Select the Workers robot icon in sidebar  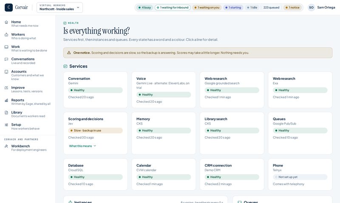click(6, 35)
